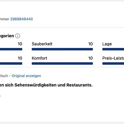Image resolution: width=124 pixels, height=124 pixels.
Task: Click the Sauberkeit score of 10
Action: click(x=90, y=44)
